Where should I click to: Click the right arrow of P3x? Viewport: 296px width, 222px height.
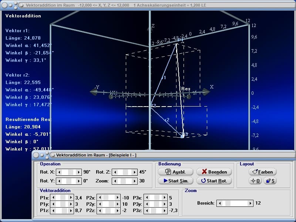[164, 198]
